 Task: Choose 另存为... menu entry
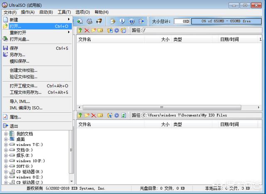[x=37, y=55]
